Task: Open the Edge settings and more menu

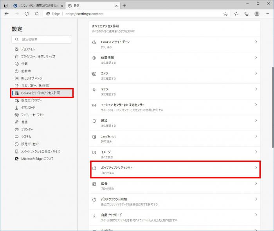Action: [x=267, y=14]
